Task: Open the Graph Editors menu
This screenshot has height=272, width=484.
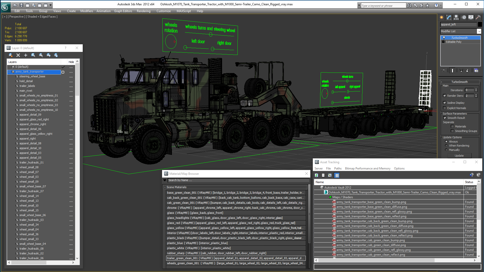Action: click(x=123, y=11)
